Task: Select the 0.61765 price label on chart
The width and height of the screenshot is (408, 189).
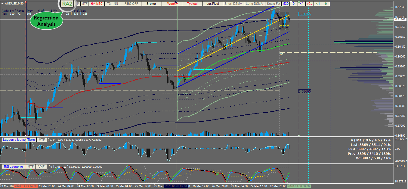Action: pos(305,14)
